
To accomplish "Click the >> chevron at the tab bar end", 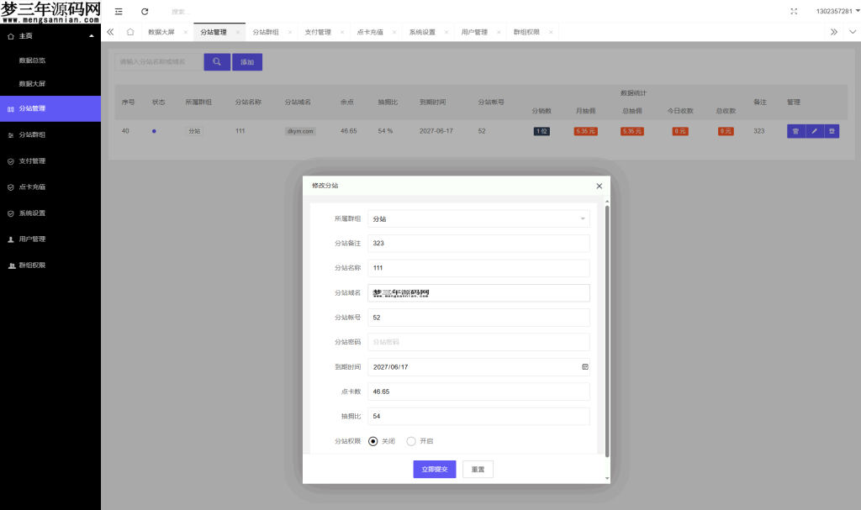I will pos(833,31).
